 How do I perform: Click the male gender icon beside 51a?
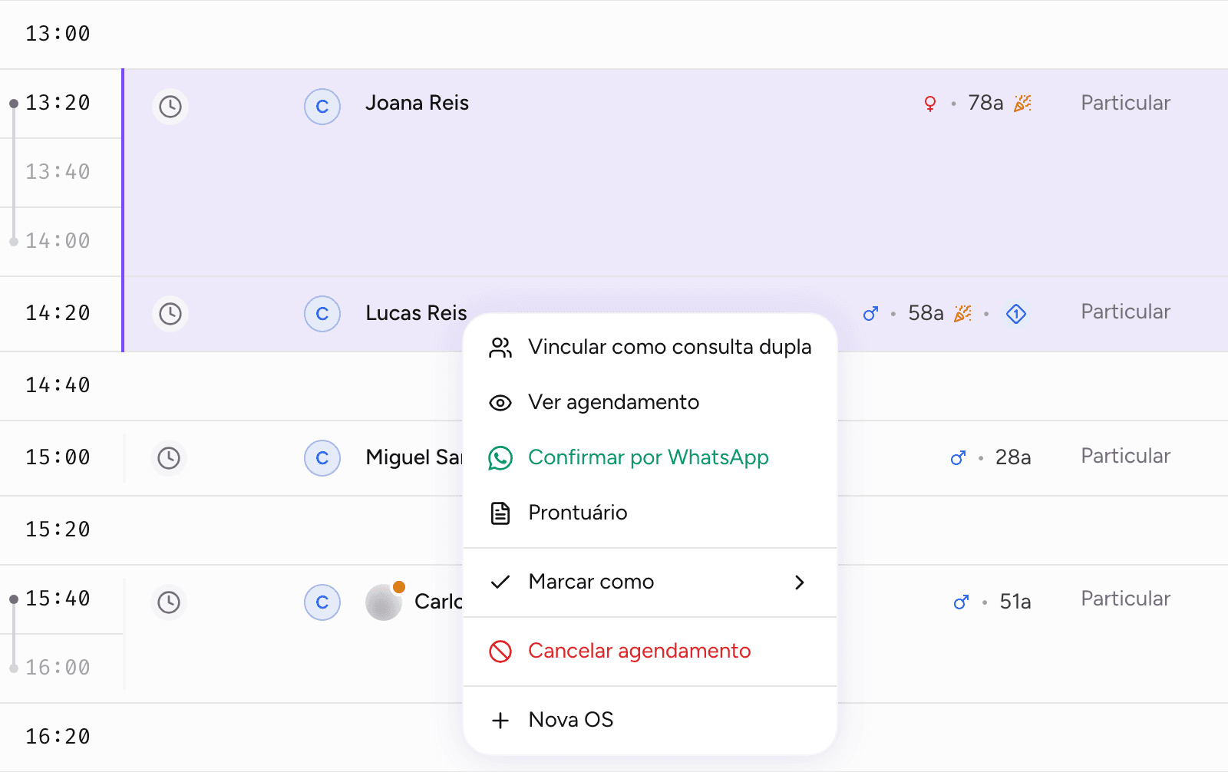pyautogui.click(x=961, y=602)
